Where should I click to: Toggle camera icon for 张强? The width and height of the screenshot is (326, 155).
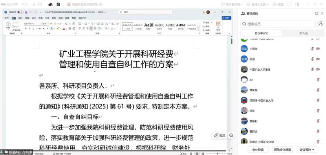(x=318, y=59)
